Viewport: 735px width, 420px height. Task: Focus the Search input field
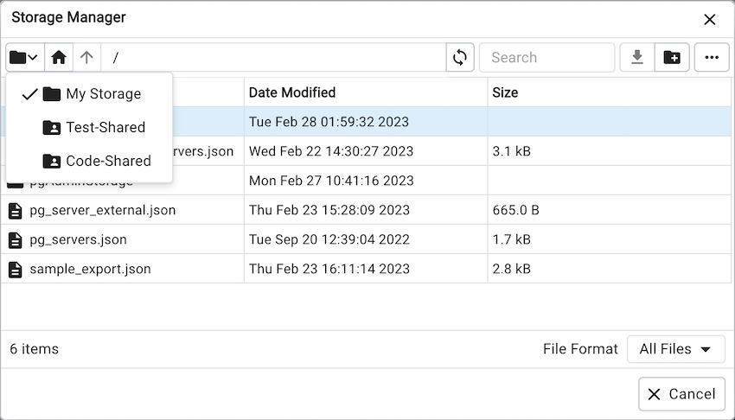(546, 58)
